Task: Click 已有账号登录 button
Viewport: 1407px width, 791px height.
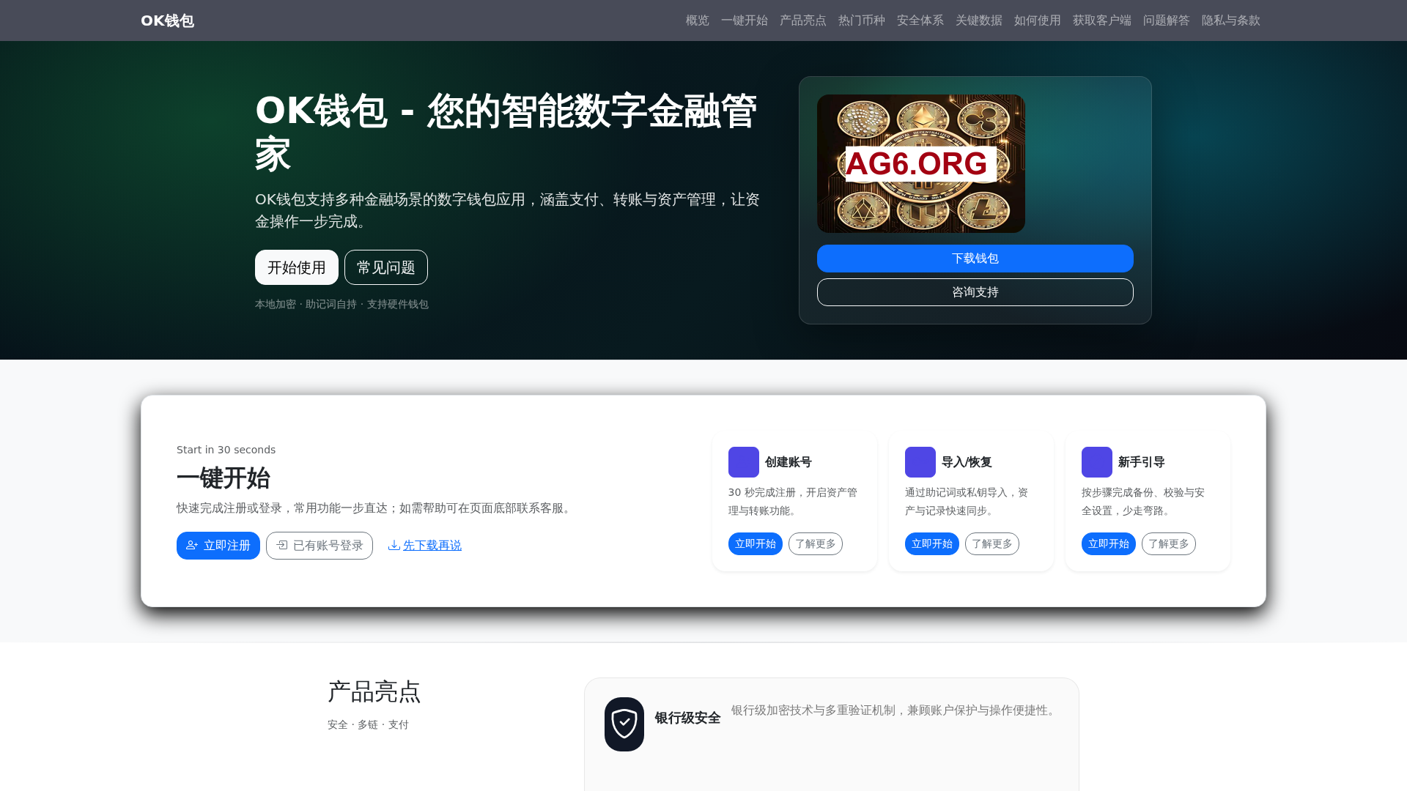Action: point(320,546)
